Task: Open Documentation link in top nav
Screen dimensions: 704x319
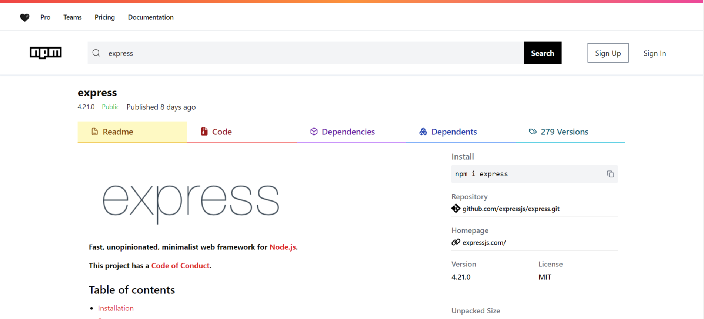Action: click(151, 17)
